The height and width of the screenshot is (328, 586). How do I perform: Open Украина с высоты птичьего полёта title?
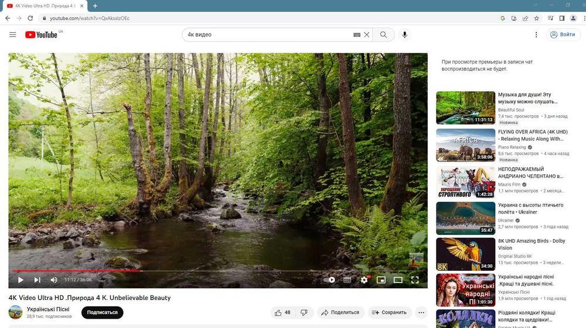[530, 208]
